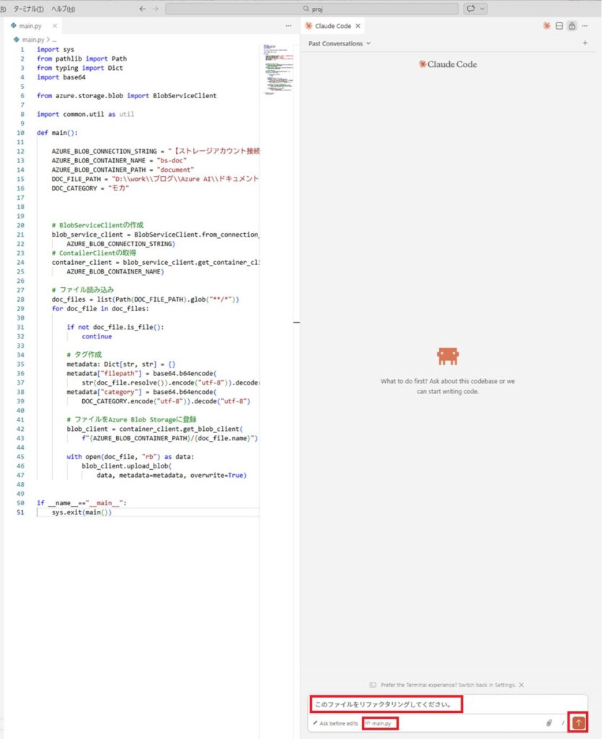Screen dimensions: 602x739
Task: Start a new conversation with the plus icon
Action: [585, 43]
